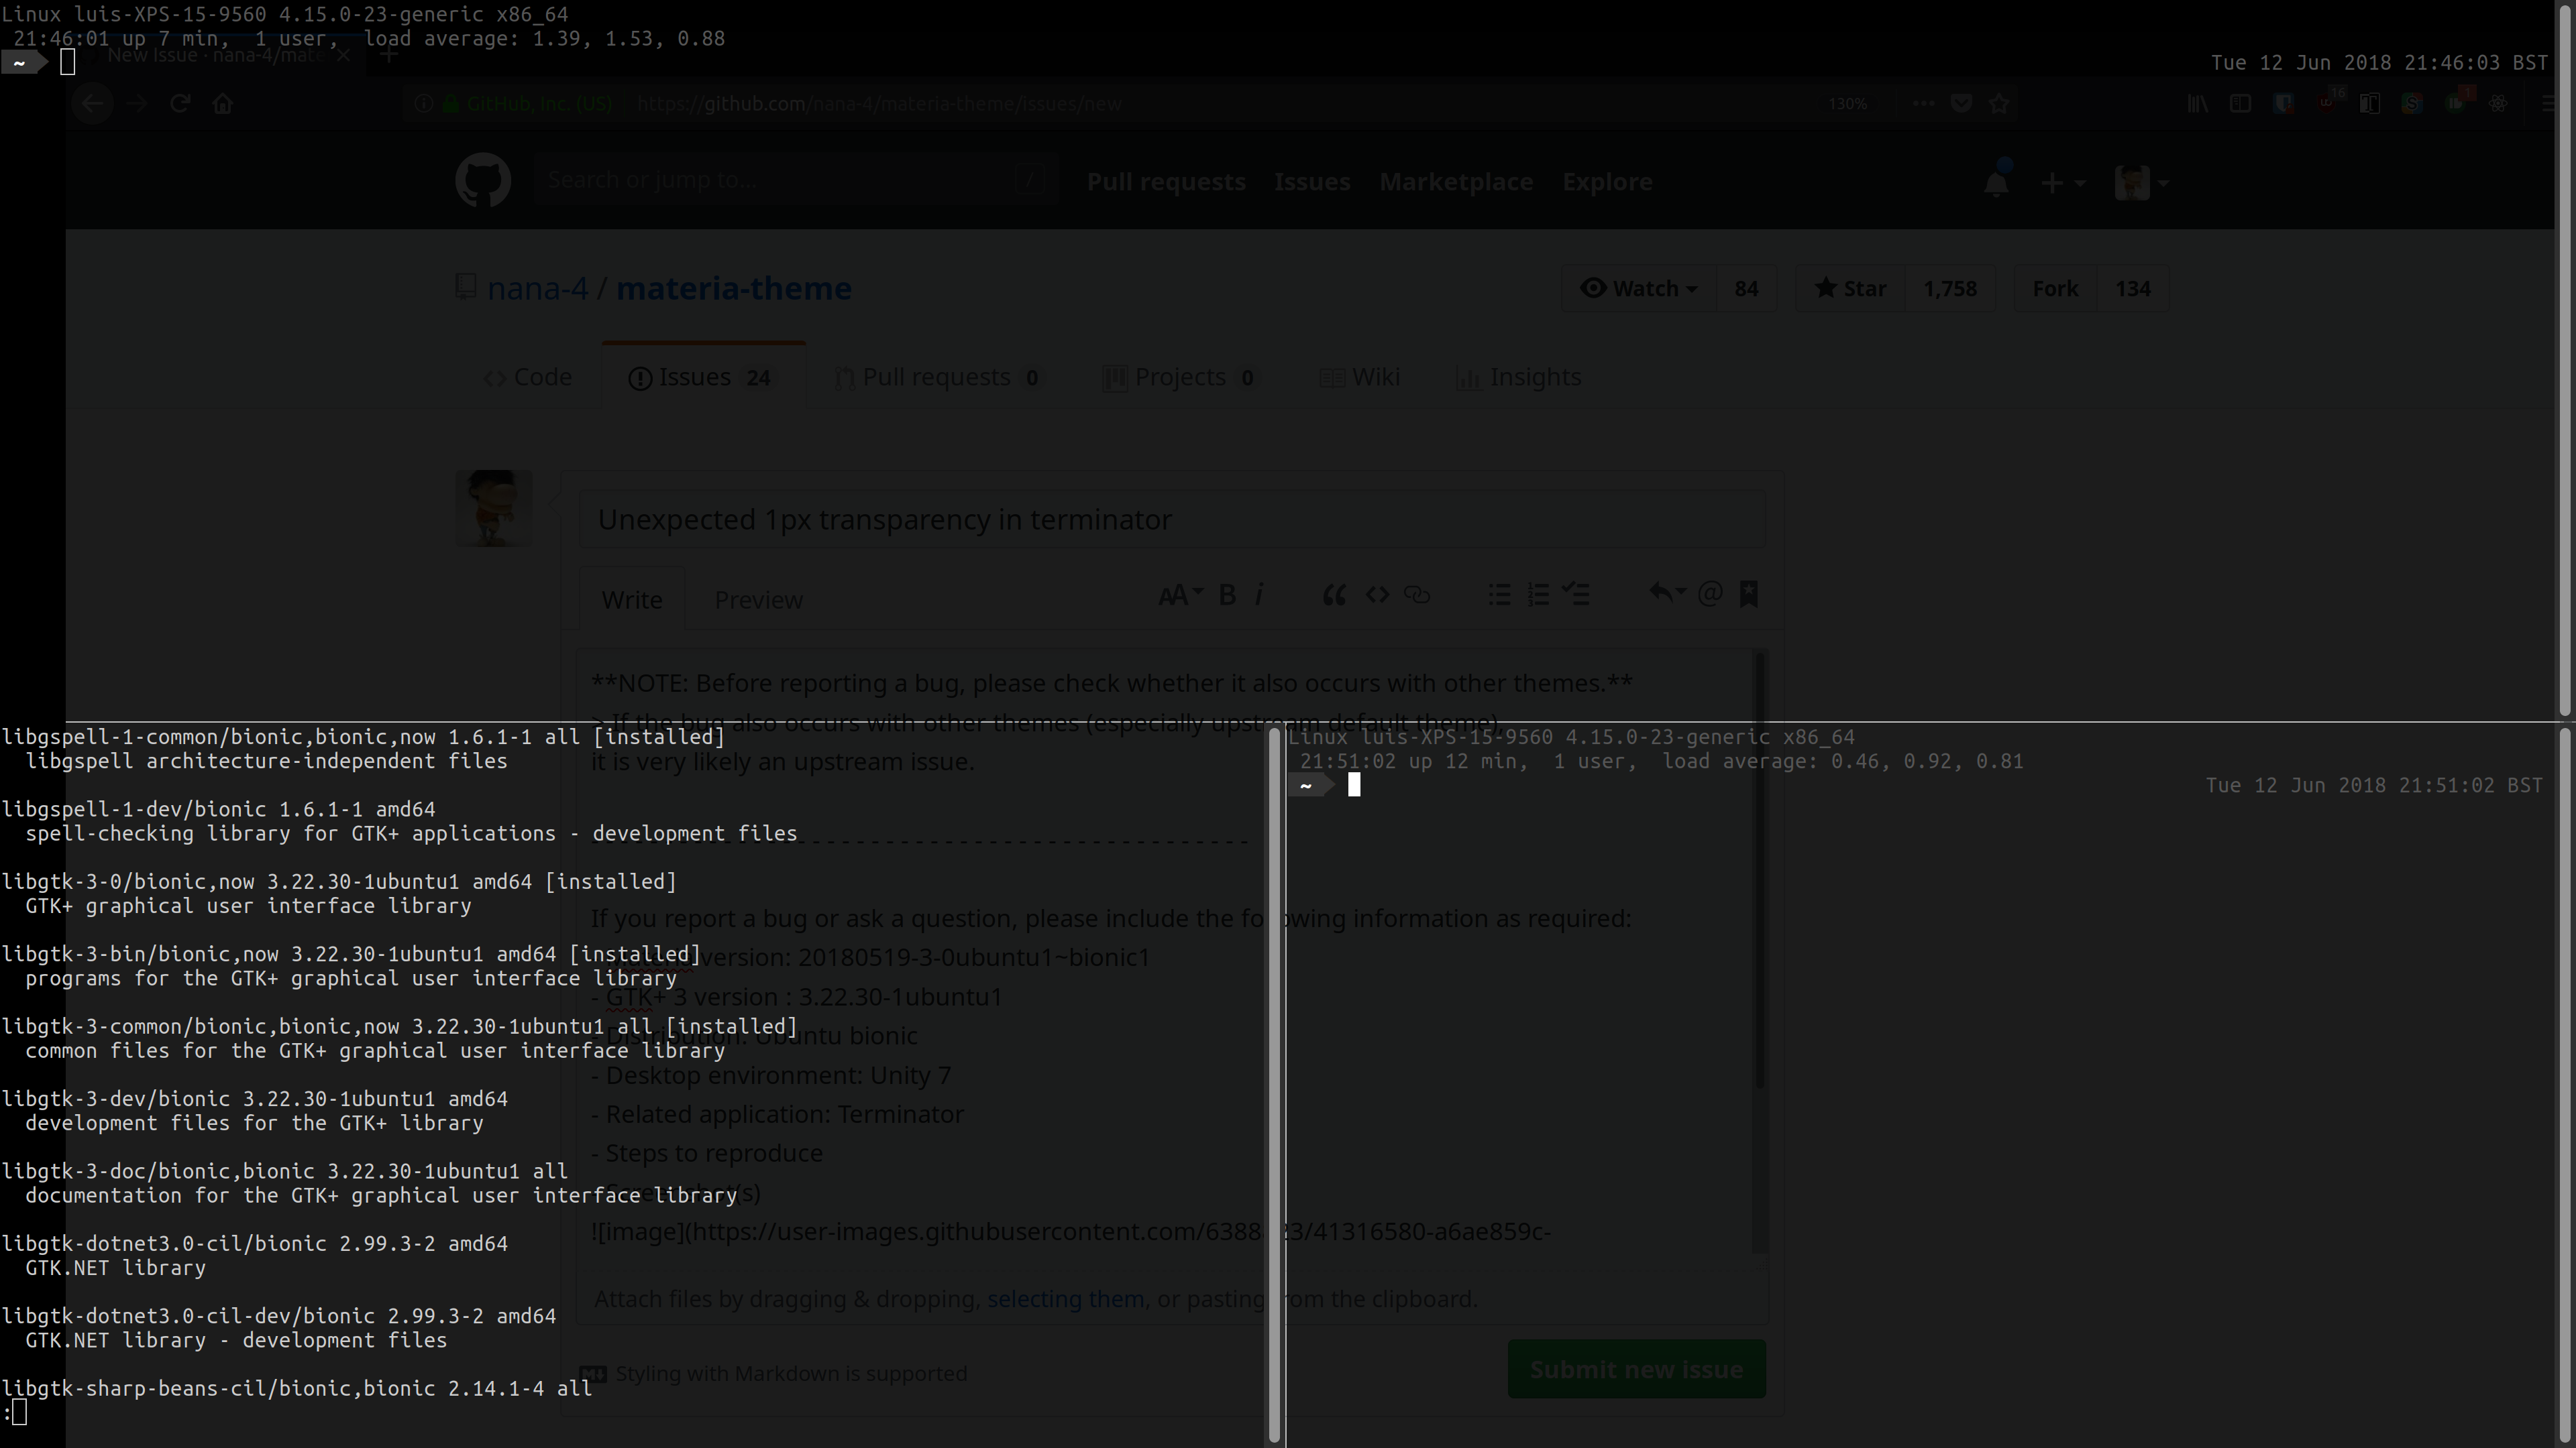This screenshot has width=2576, height=1448.
Task: Add a numbered list
Action: pos(1538,595)
